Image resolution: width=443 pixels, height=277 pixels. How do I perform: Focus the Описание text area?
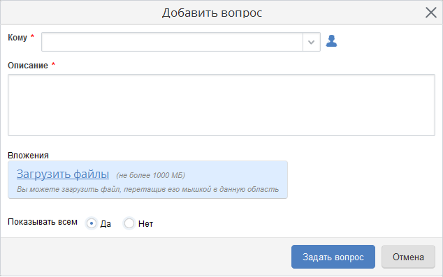click(221, 105)
